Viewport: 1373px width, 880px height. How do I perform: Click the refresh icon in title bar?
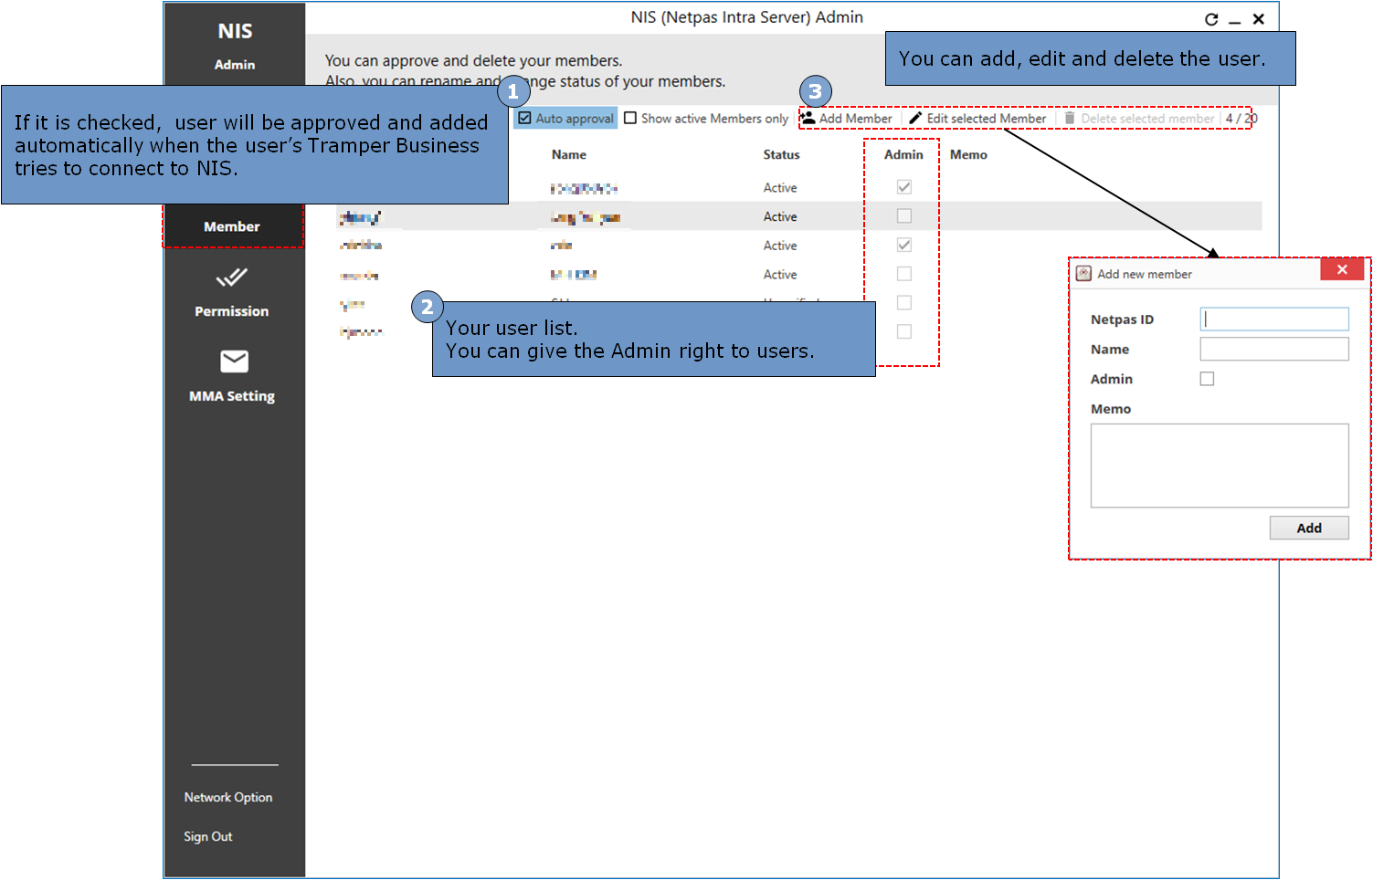pos(1211,19)
